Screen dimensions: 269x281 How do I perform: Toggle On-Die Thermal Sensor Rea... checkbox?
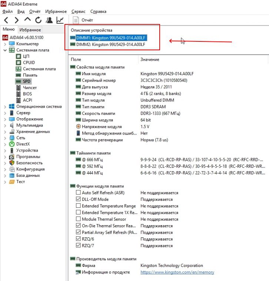click(x=78, y=226)
